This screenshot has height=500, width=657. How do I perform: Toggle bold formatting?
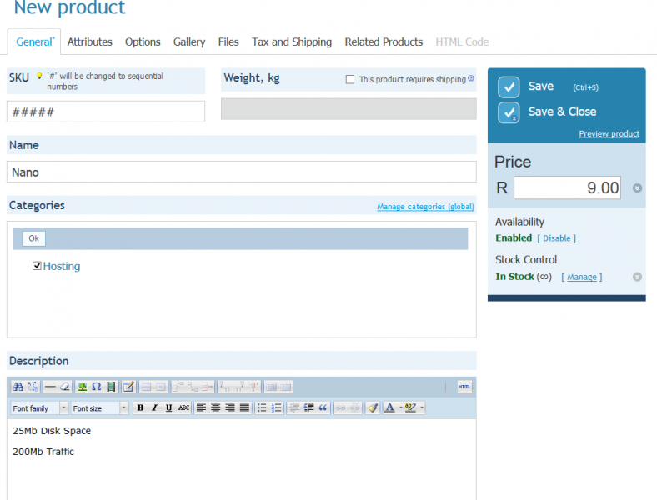click(140, 407)
